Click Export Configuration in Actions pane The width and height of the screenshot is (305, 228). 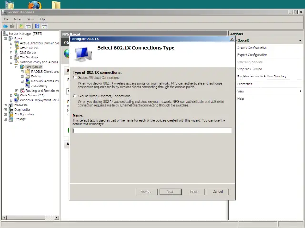point(252,55)
